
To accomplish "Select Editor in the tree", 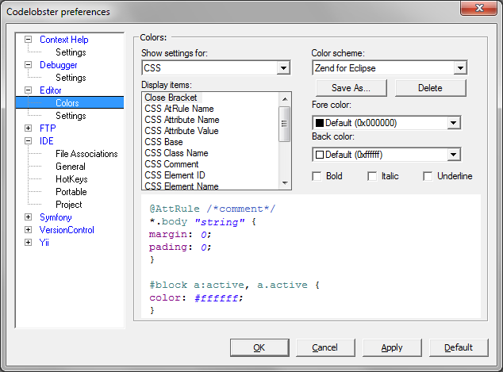I will (x=50, y=90).
